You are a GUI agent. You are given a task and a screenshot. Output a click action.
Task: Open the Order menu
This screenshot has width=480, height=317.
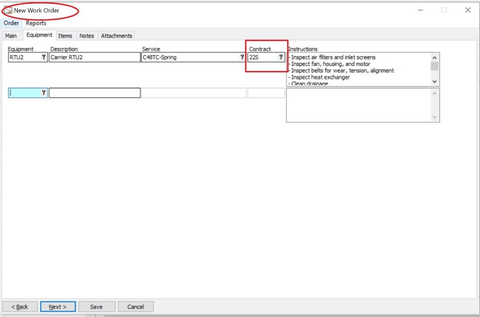point(11,23)
